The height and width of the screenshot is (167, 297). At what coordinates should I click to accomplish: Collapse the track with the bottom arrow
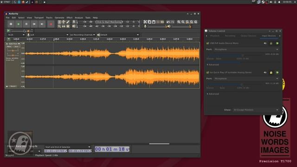point(7,86)
